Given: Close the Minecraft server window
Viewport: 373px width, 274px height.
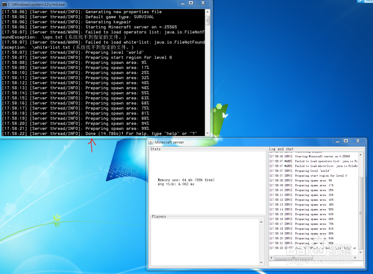Looking at the screenshot, I should pos(358,141).
